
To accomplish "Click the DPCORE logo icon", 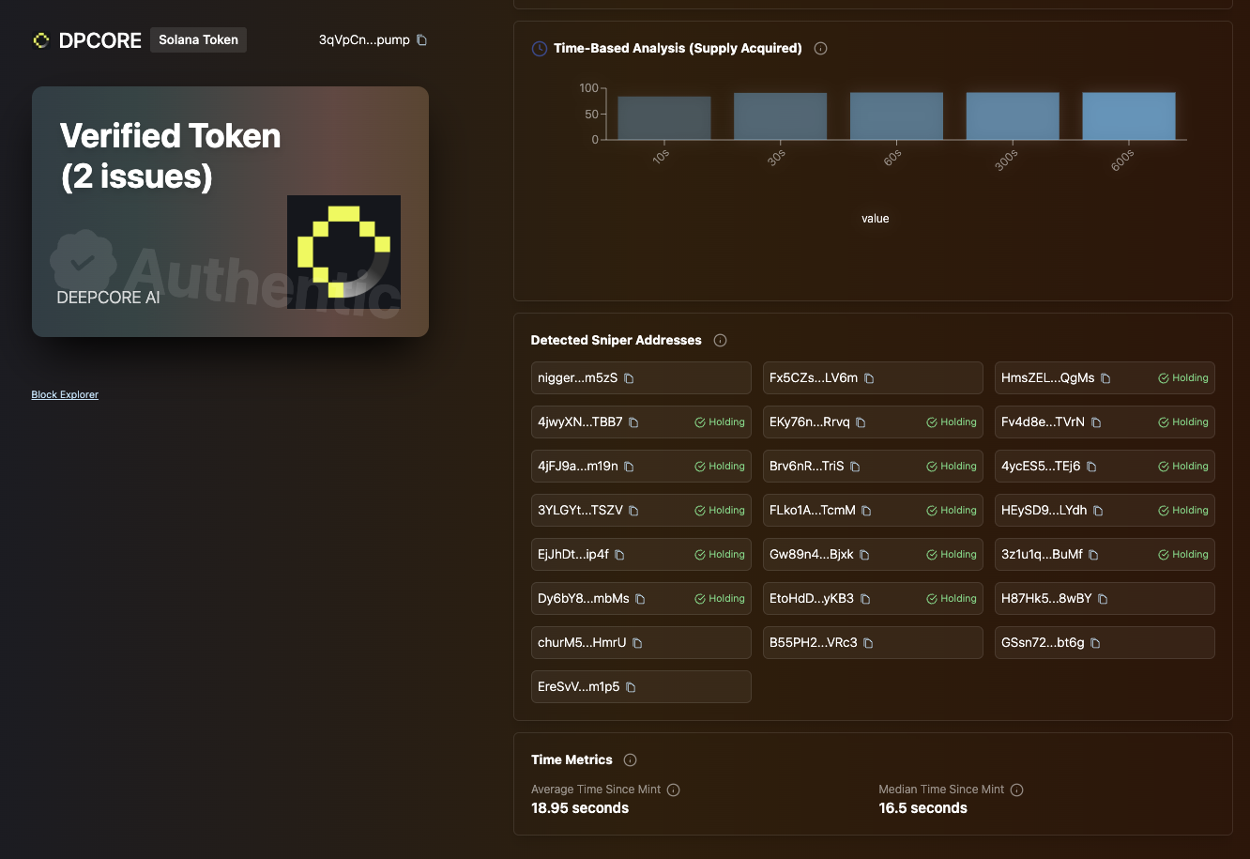I will 40,40.
